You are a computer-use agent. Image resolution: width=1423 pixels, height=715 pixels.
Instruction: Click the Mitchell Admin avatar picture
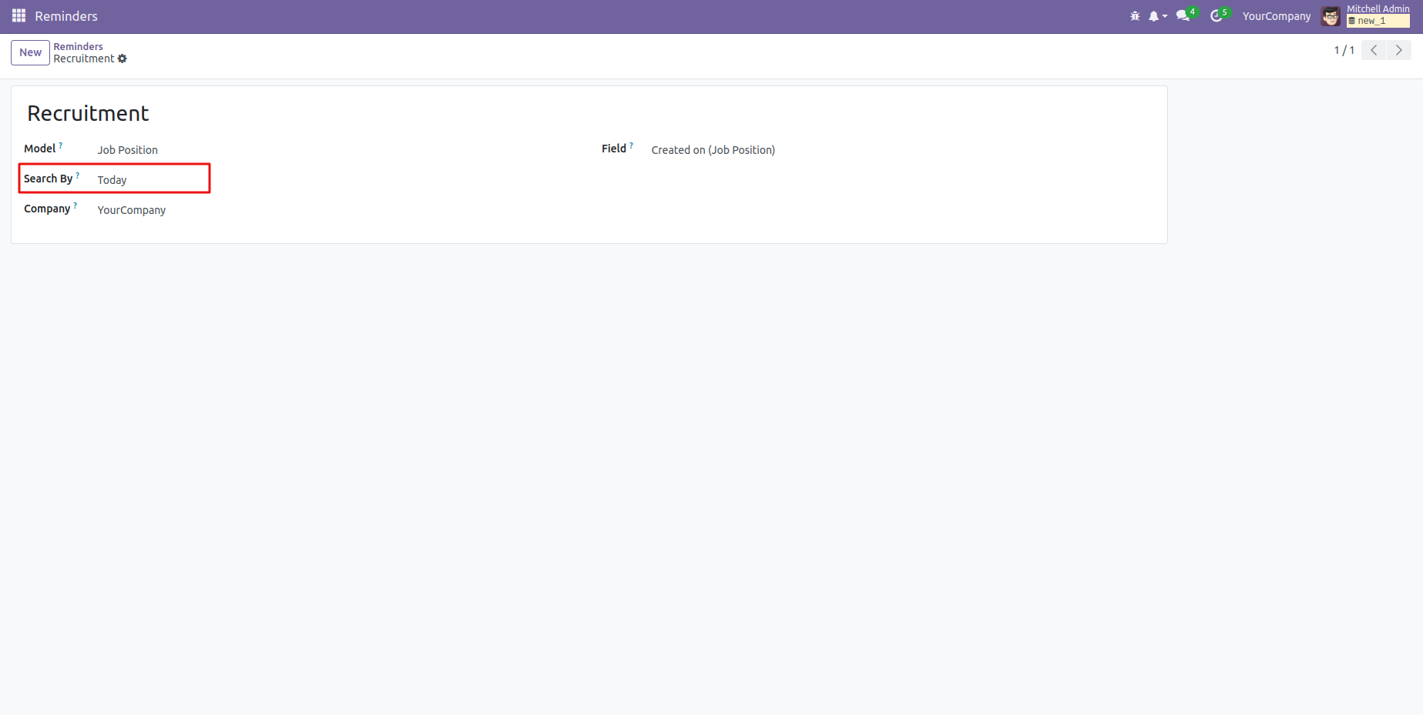click(1331, 16)
